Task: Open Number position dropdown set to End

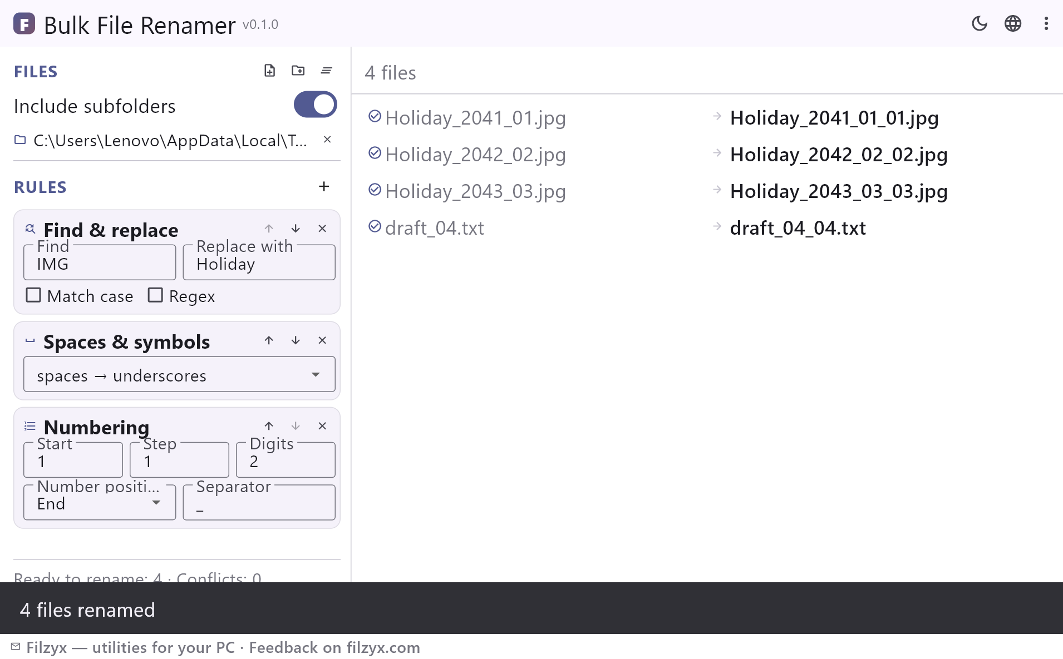Action: tap(100, 503)
